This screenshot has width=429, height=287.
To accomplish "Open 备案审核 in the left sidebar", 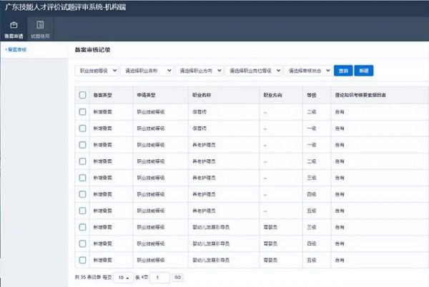I will coord(17,50).
